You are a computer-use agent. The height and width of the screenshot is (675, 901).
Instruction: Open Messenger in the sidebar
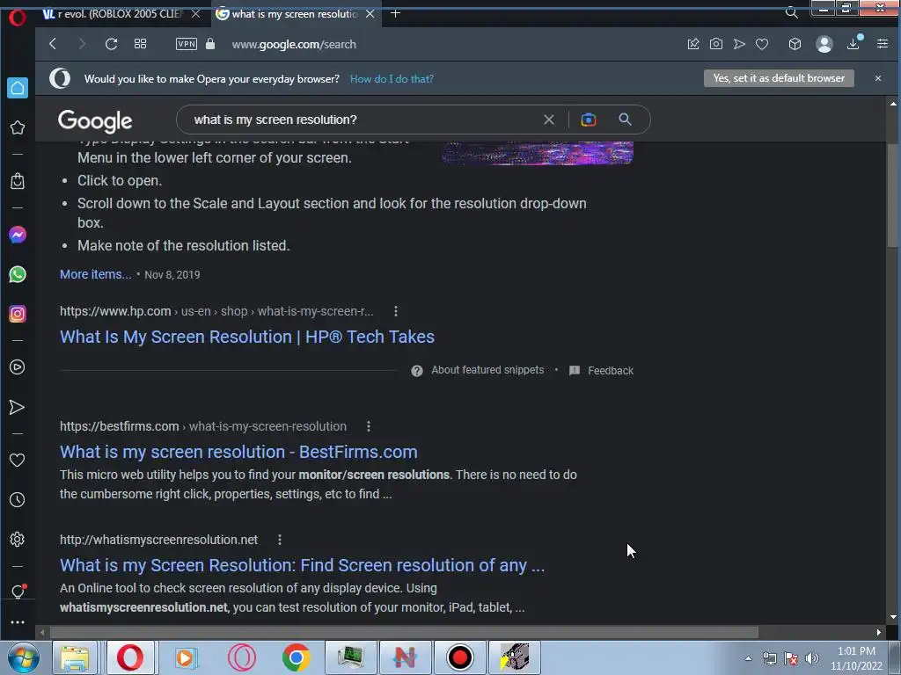(18, 235)
